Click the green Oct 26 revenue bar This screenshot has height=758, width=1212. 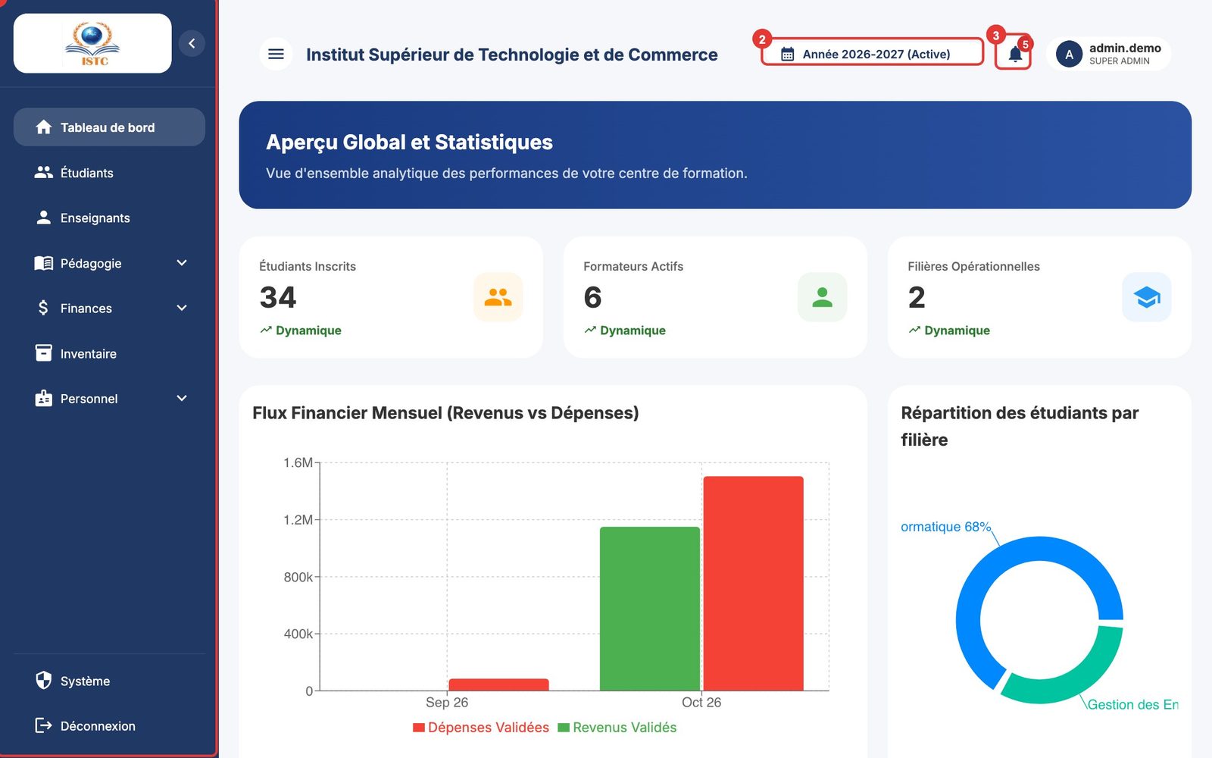(x=650, y=609)
